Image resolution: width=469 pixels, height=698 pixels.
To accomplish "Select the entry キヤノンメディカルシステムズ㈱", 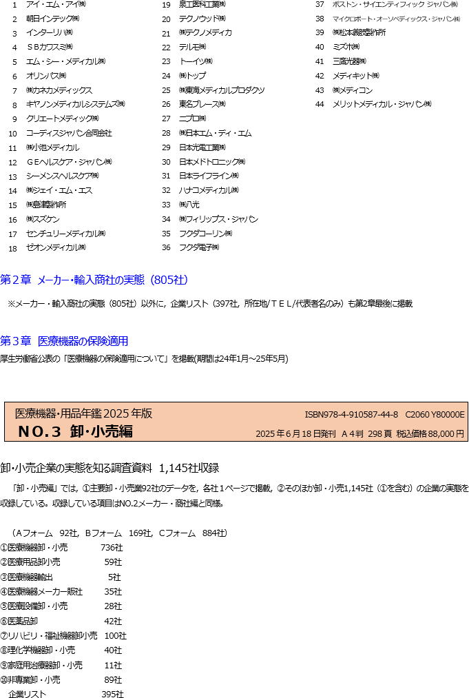I will [x=76, y=104].
